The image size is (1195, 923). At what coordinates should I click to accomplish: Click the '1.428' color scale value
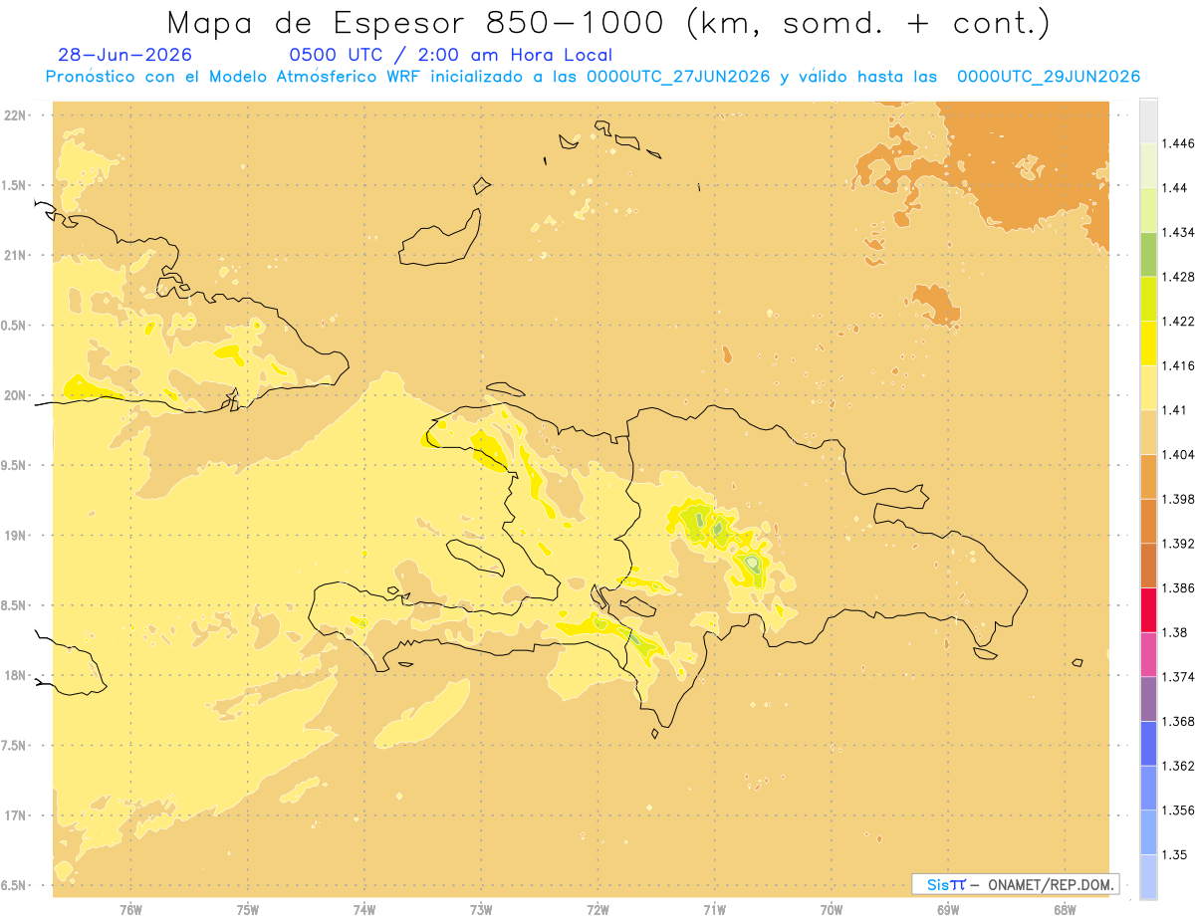tap(1178, 277)
